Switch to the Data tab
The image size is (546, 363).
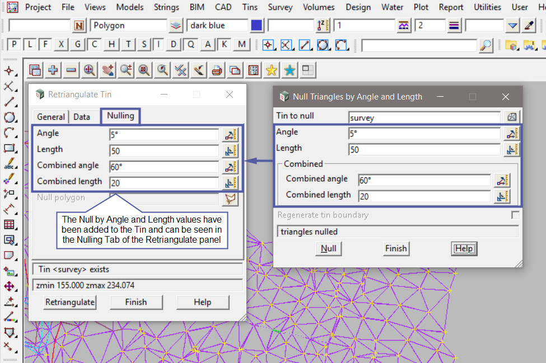[82, 117]
